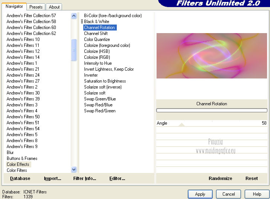Select Andrew's Filters 14 category
270x199 pixels.
(x=23, y=57)
